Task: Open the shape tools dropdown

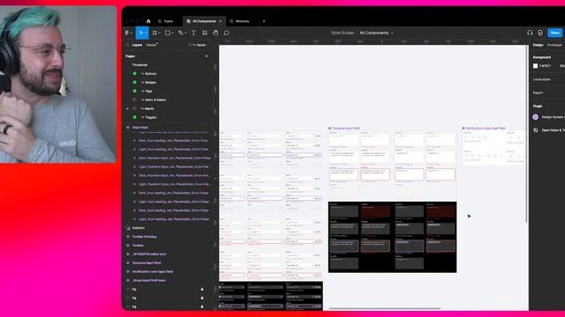Action: coord(173,33)
